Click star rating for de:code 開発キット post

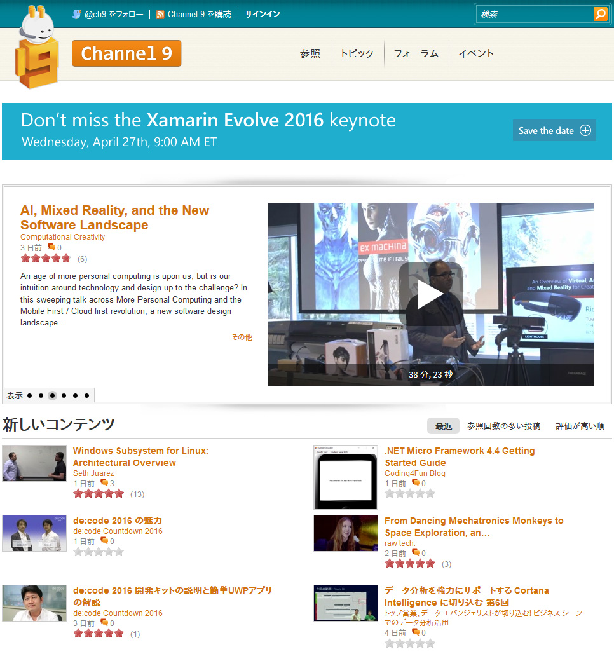99,634
